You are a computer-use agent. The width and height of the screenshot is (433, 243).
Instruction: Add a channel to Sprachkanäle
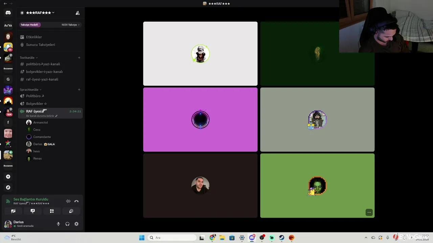(79, 90)
